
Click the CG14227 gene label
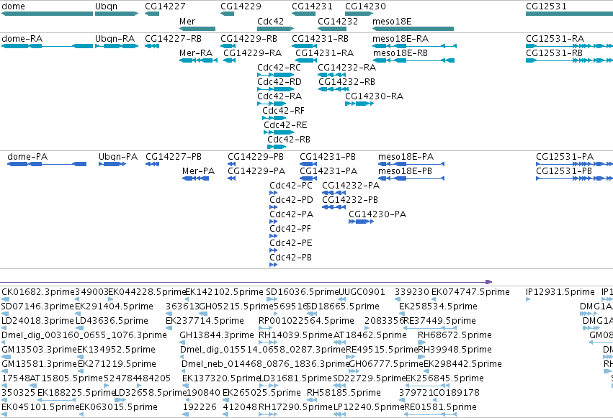click(x=165, y=6)
